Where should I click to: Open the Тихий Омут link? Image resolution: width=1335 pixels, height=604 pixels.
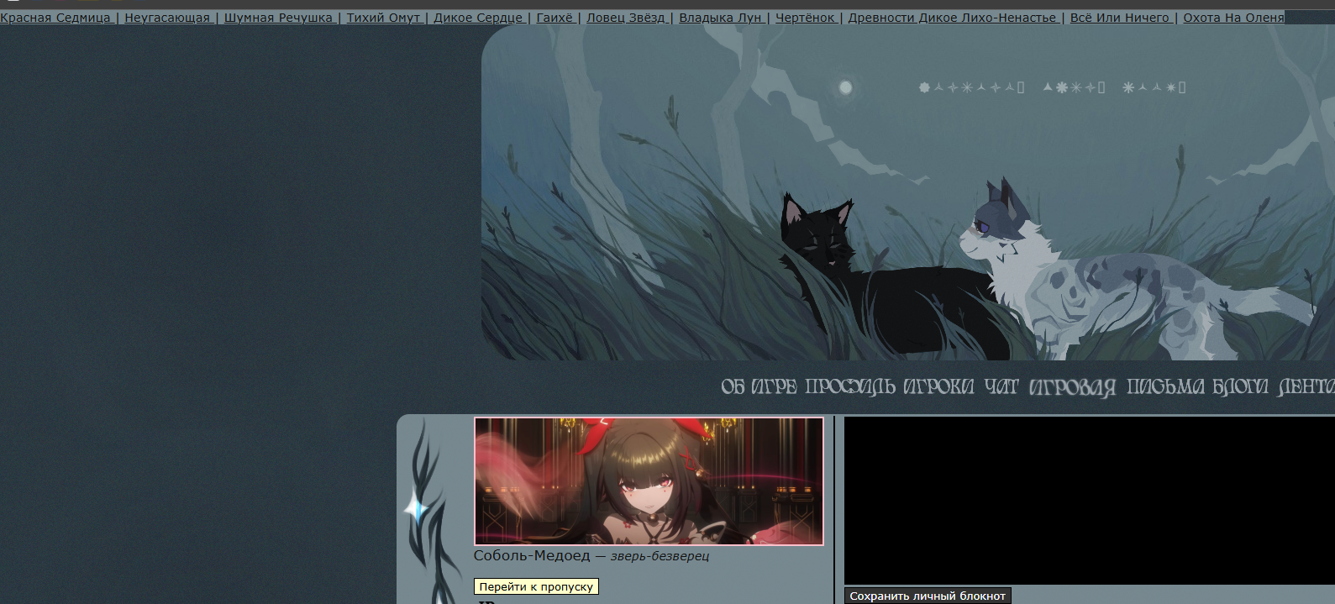(x=383, y=18)
